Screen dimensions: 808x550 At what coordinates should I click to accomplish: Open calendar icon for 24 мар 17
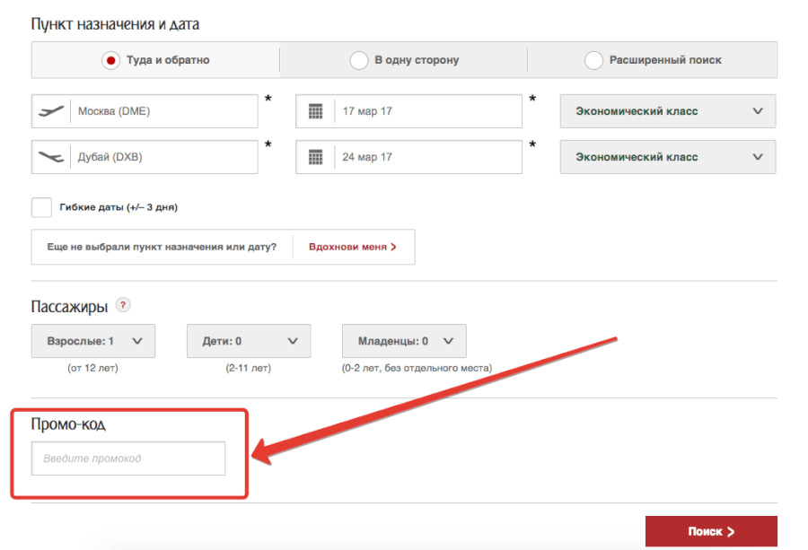click(315, 157)
